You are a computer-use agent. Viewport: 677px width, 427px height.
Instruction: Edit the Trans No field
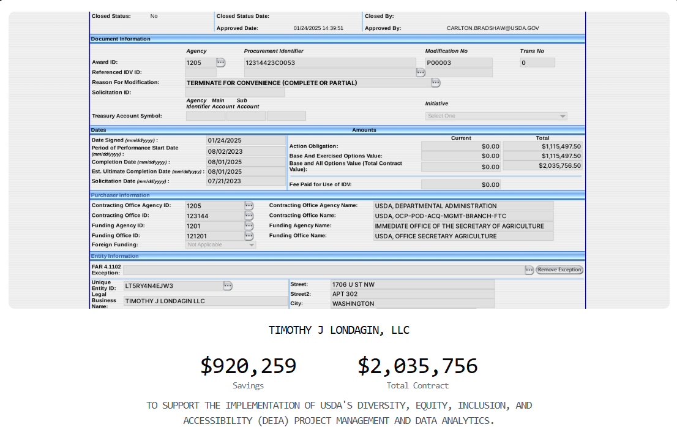coord(536,62)
